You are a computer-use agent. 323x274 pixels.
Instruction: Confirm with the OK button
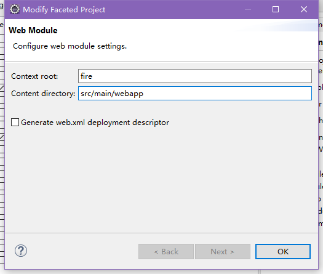click(x=283, y=252)
